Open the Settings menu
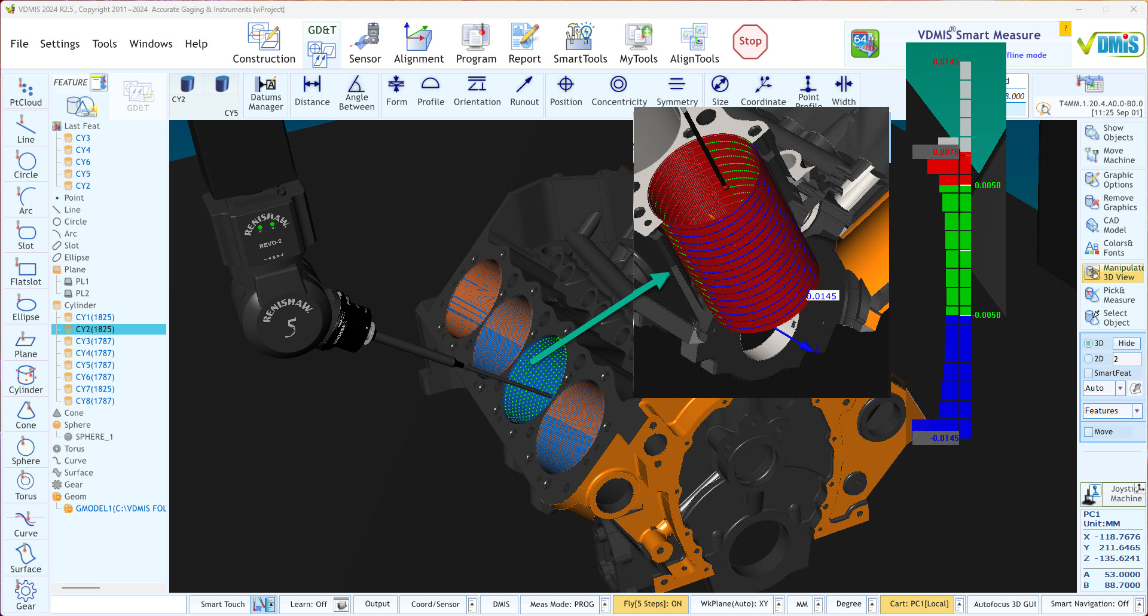The image size is (1148, 616). pyautogui.click(x=60, y=44)
